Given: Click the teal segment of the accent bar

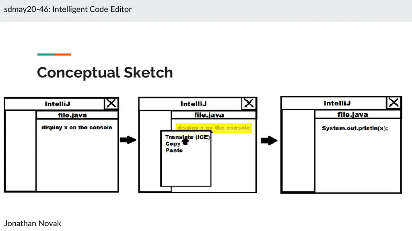Looking at the screenshot, I should [x=45, y=55].
